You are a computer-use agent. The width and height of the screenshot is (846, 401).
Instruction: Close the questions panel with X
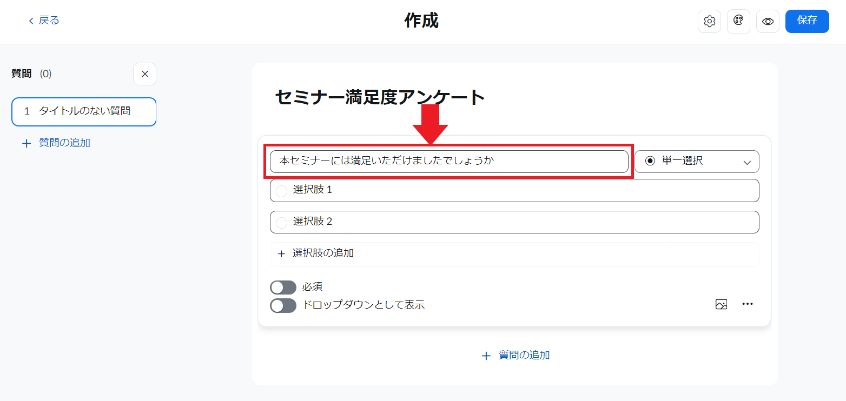click(144, 74)
